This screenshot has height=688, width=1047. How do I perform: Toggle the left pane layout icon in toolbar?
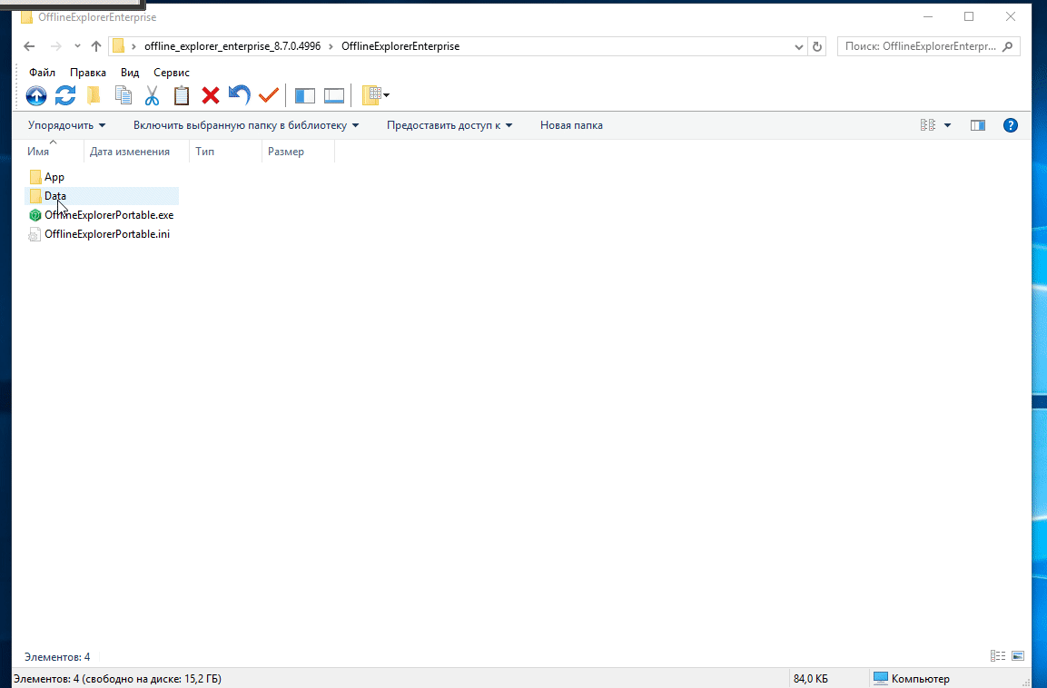(x=305, y=95)
